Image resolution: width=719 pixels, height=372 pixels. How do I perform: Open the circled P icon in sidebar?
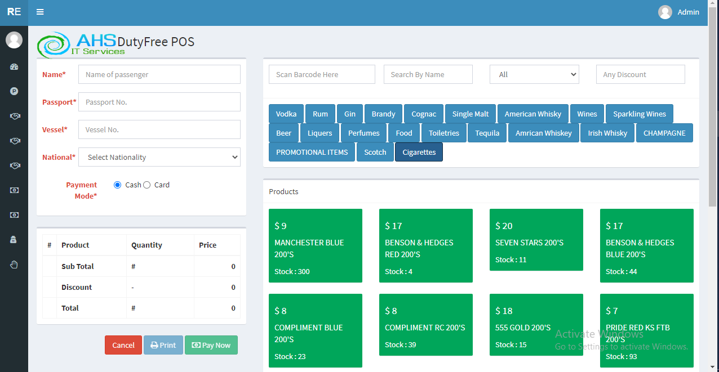coord(14,91)
